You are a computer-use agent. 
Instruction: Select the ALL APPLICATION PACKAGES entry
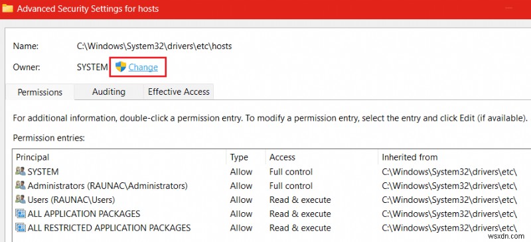[271, 214]
